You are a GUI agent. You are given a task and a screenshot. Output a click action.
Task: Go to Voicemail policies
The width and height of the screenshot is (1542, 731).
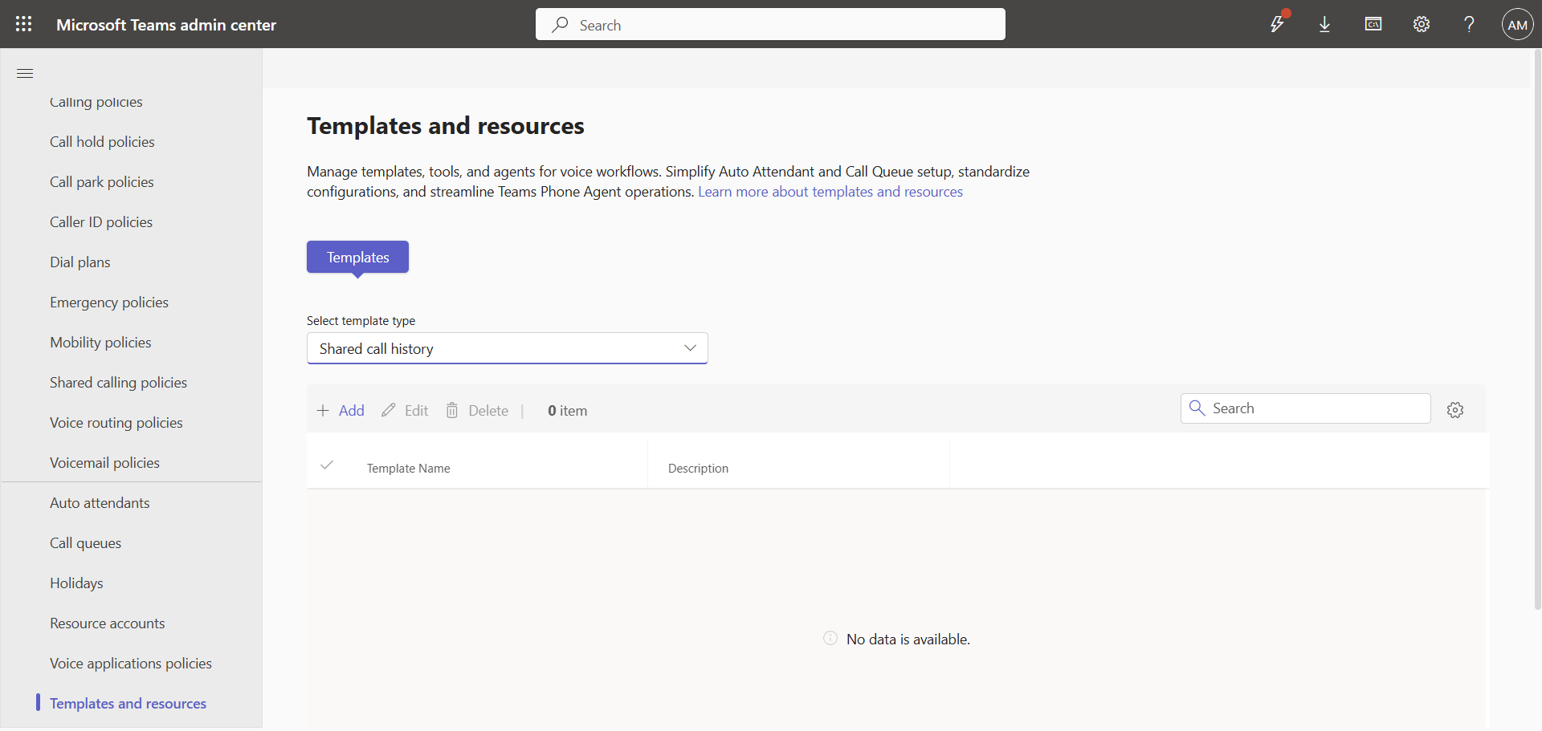pos(104,462)
